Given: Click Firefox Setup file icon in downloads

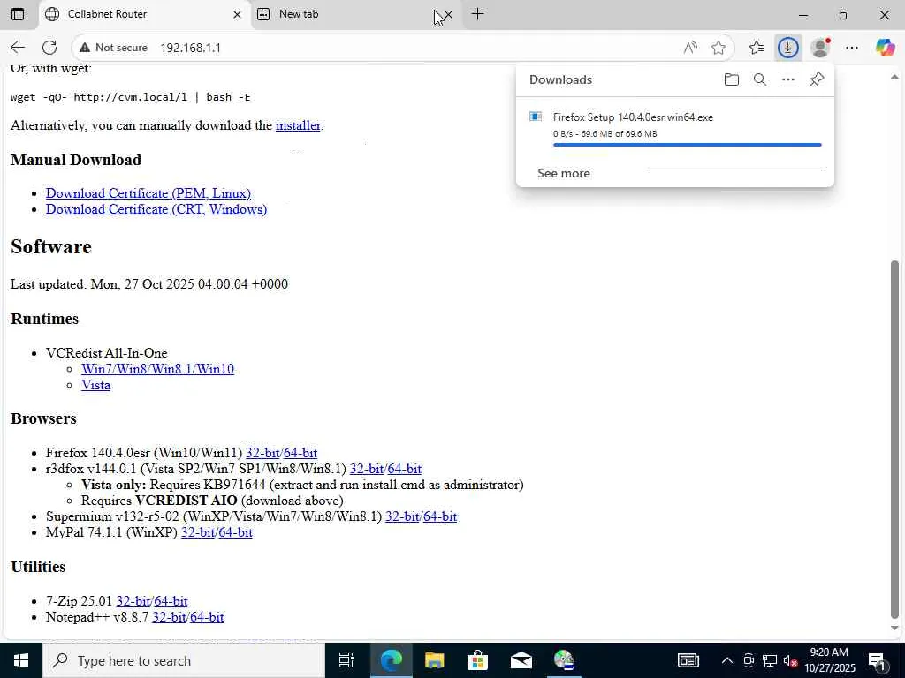Looking at the screenshot, I should (536, 117).
